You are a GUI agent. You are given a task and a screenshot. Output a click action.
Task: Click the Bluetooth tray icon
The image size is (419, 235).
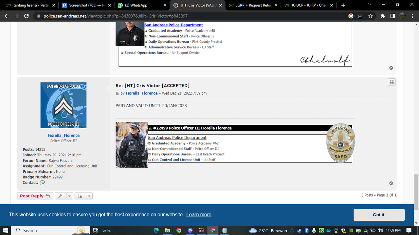tap(307, 230)
